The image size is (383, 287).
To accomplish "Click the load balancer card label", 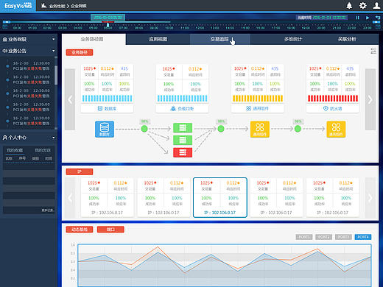I will [x=182, y=108].
